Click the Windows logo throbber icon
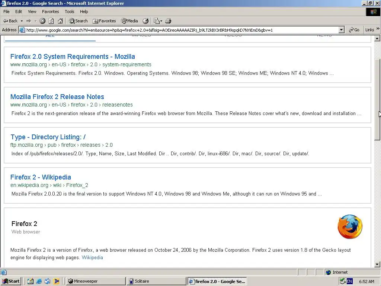 point(373,12)
